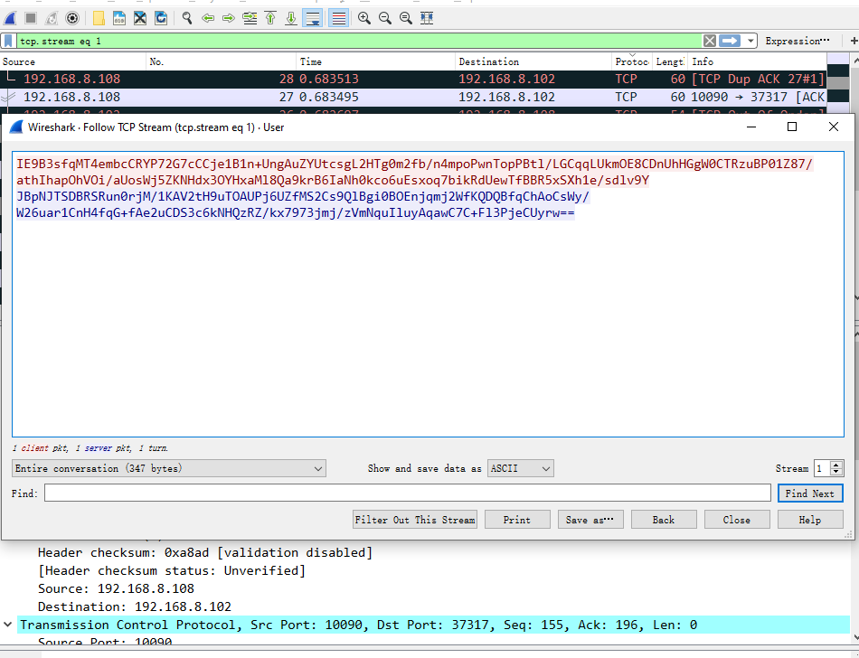The image size is (859, 658).
Task: Click the Wireshark logo in dialog title
Action: (16, 127)
